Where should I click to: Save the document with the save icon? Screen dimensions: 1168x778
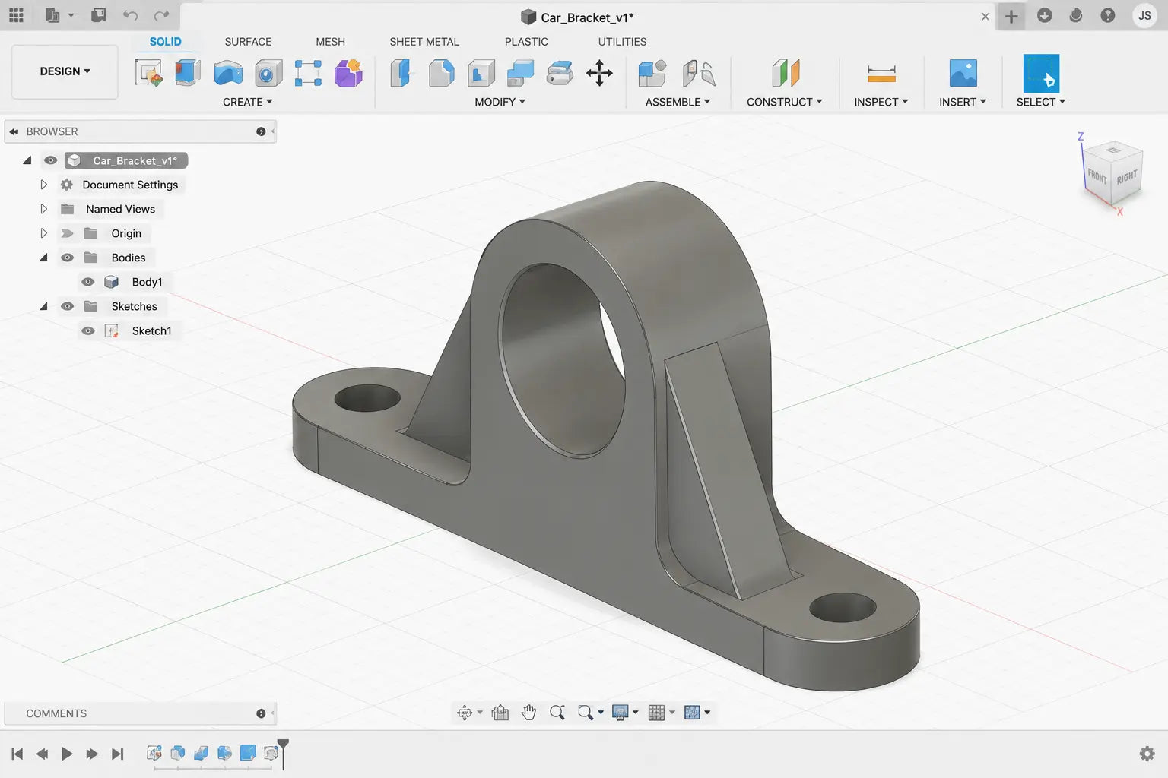(98, 15)
